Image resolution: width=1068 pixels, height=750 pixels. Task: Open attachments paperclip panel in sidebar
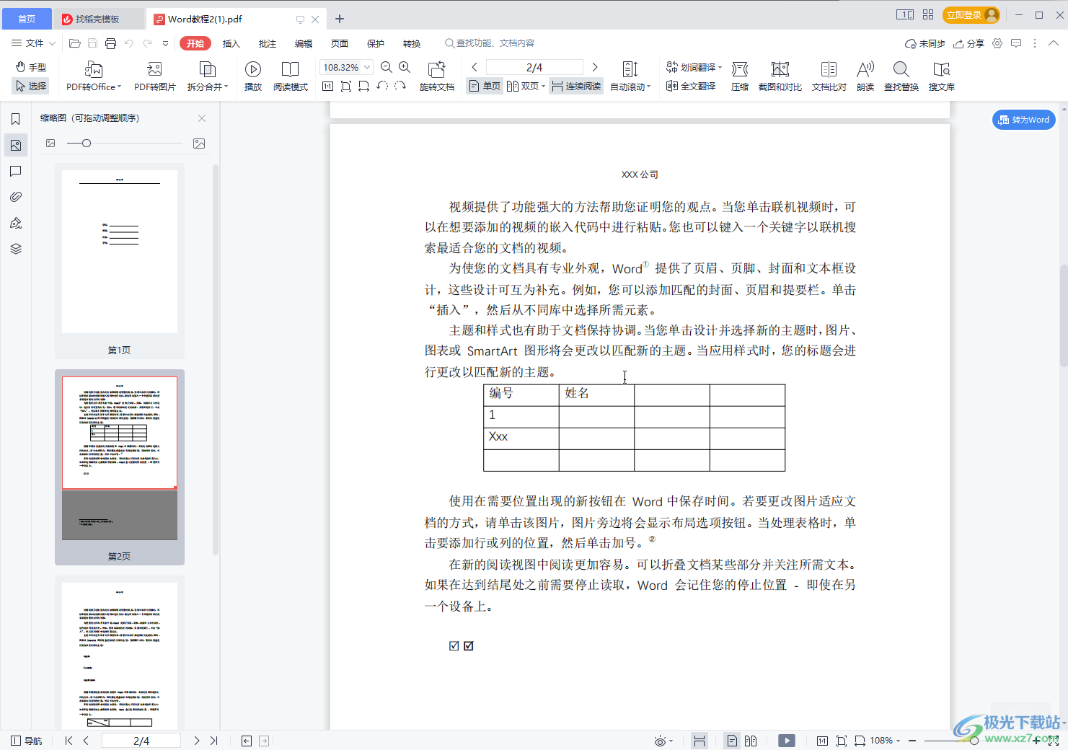coord(15,197)
